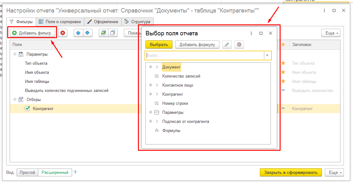353x182 pixels.
Task: Switch to Поля и сортировки tab
Action: coord(60,22)
